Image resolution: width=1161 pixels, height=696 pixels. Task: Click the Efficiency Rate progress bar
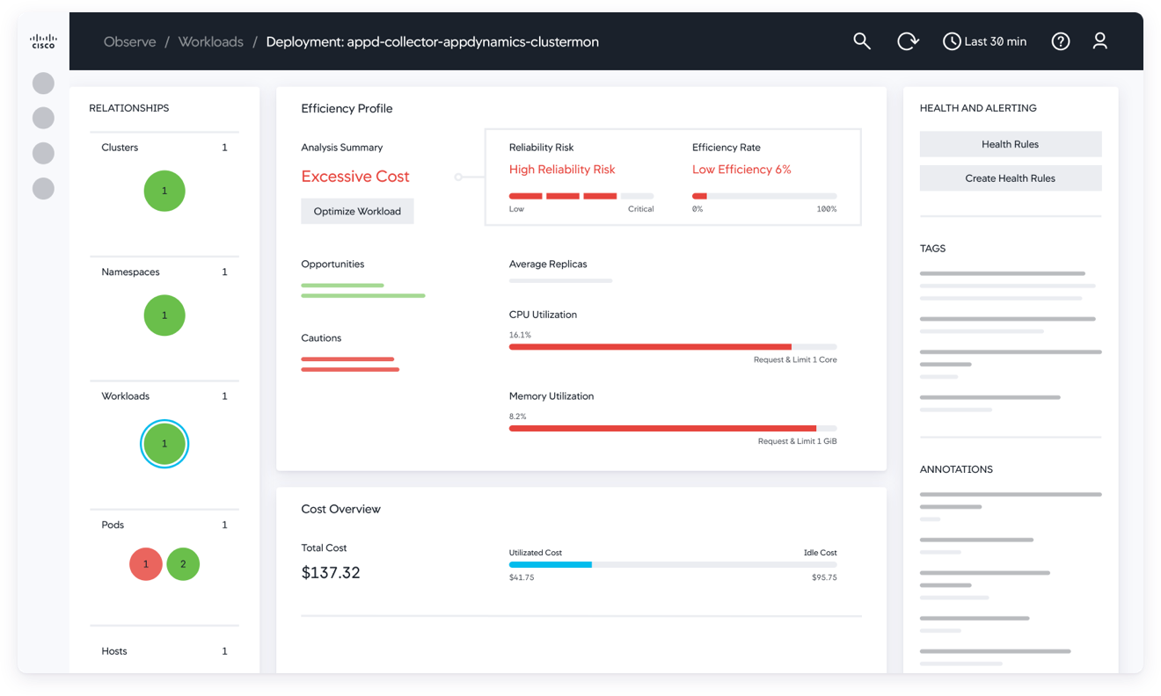[x=764, y=196]
